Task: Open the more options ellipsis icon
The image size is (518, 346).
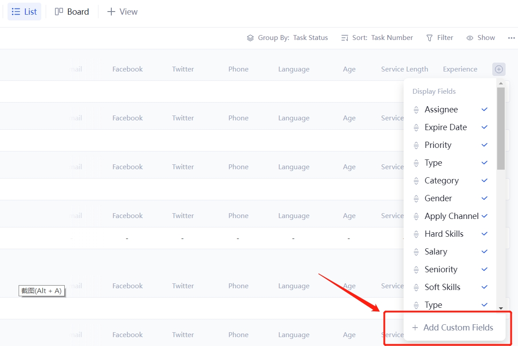Action: (x=511, y=38)
